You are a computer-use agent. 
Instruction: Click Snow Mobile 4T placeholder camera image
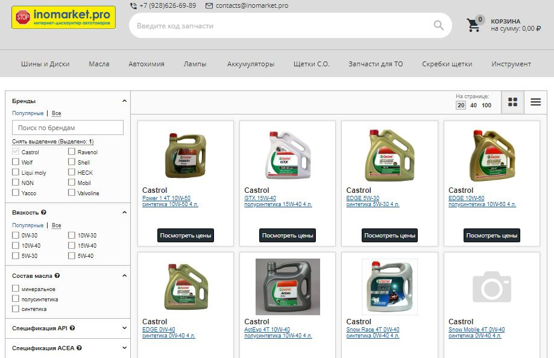(x=491, y=287)
